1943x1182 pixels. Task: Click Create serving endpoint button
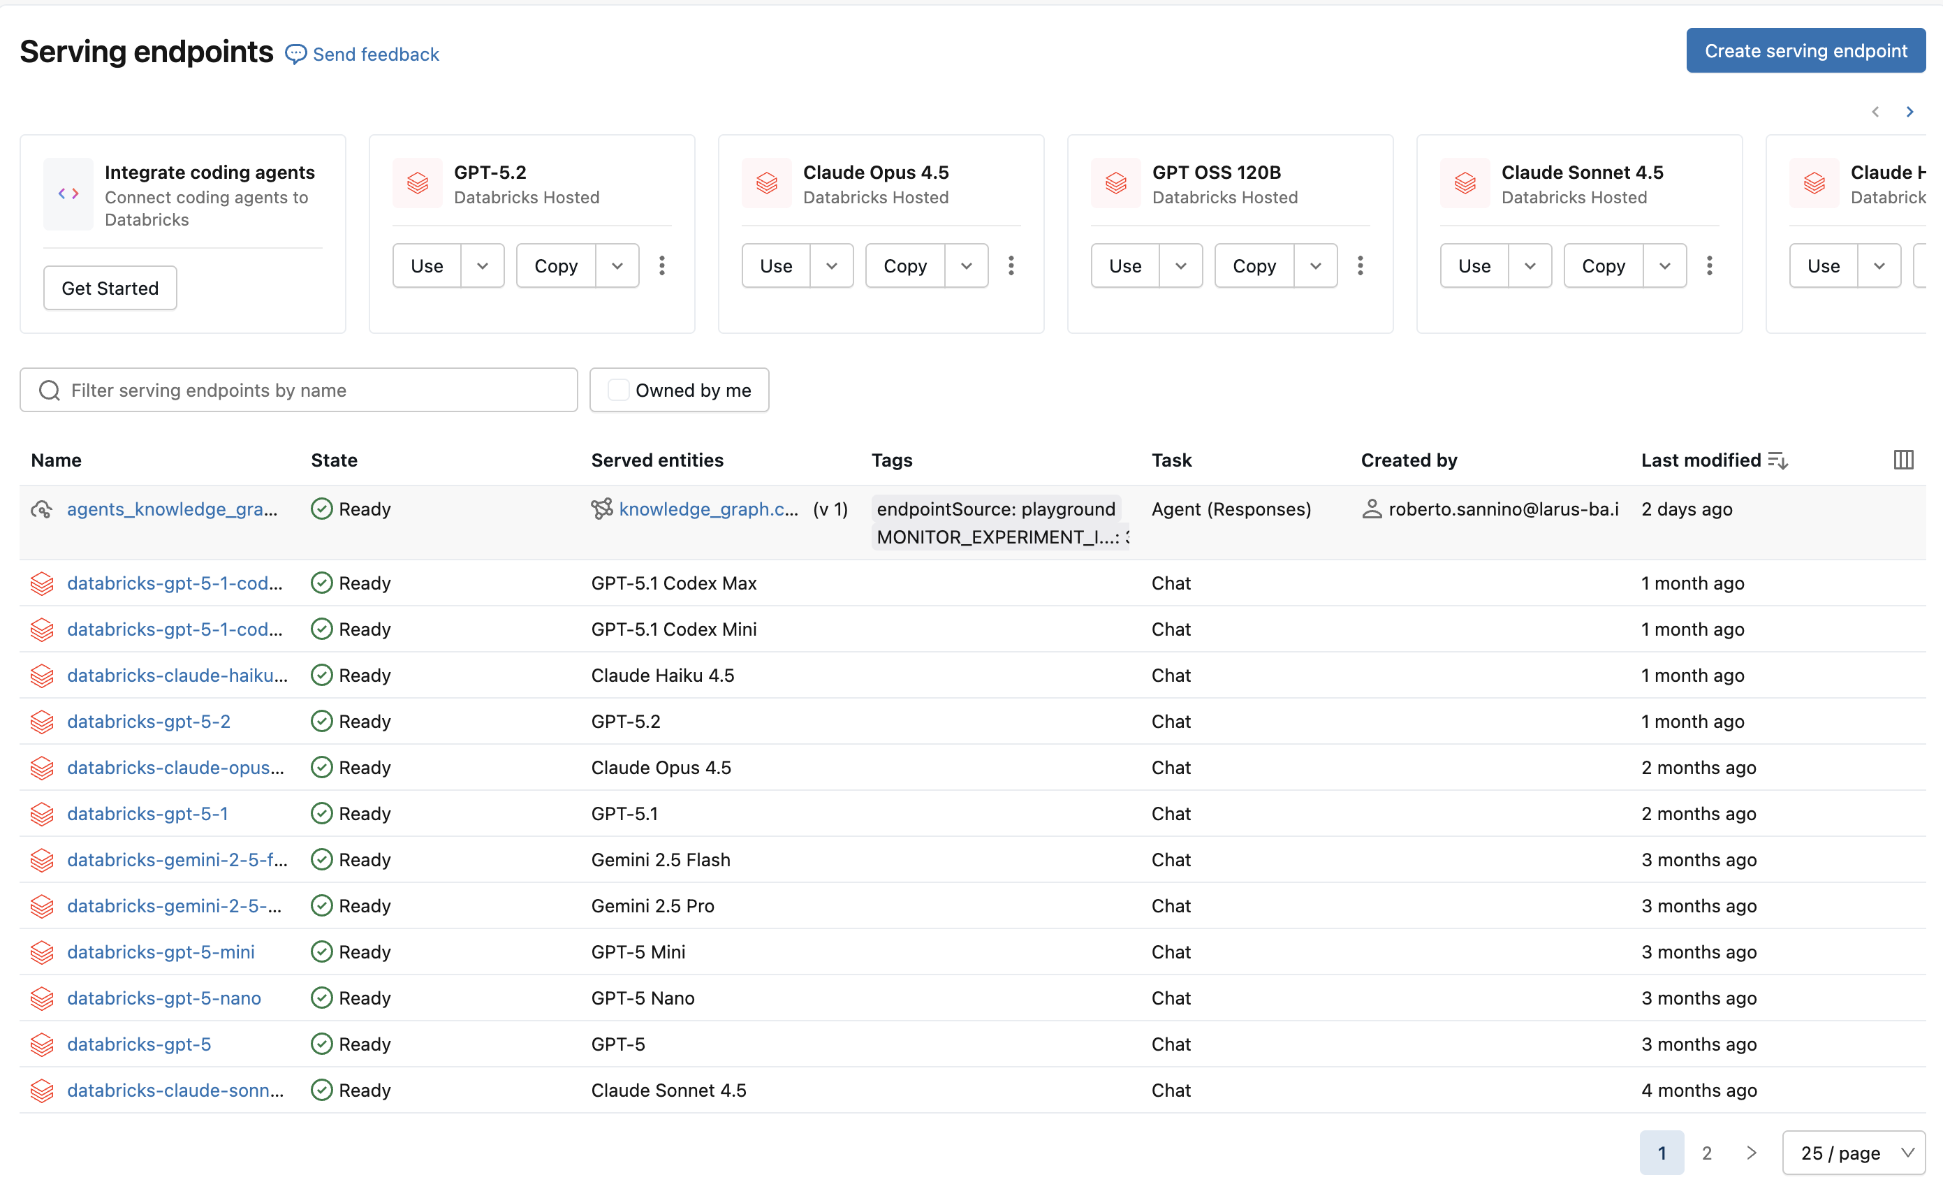coord(1805,51)
